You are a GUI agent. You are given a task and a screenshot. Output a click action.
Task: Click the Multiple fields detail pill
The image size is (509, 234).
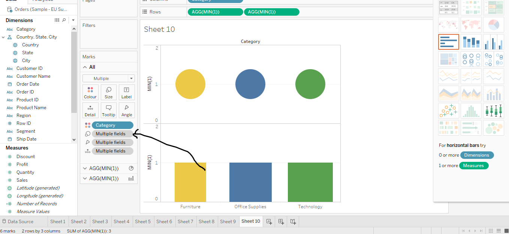112,151
